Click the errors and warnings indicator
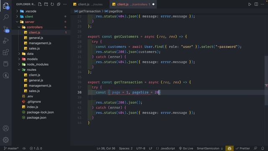Viewport: 268px width, 151px height. tap(36, 148)
